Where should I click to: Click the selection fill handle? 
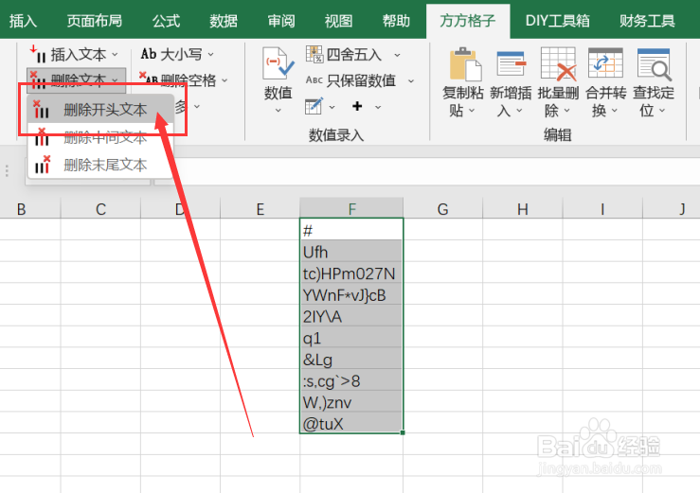tap(403, 432)
